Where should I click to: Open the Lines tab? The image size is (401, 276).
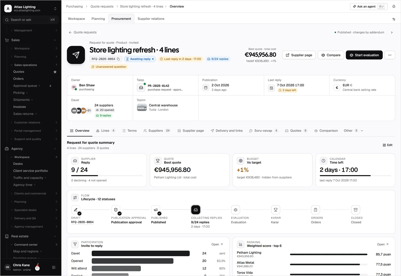(x=105, y=131)
